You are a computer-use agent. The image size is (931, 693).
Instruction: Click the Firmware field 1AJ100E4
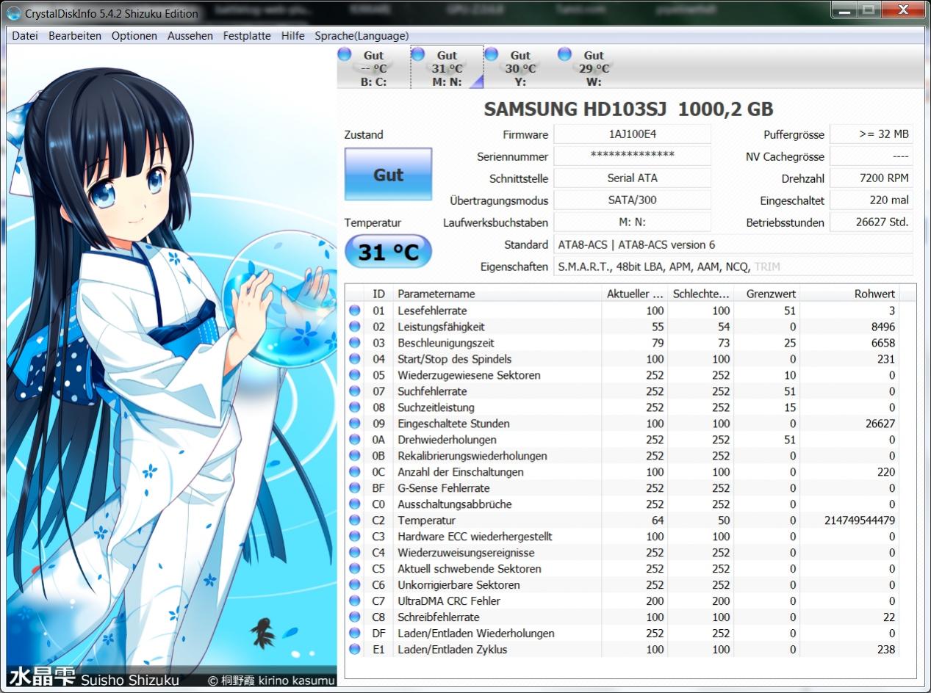(632, 134)
